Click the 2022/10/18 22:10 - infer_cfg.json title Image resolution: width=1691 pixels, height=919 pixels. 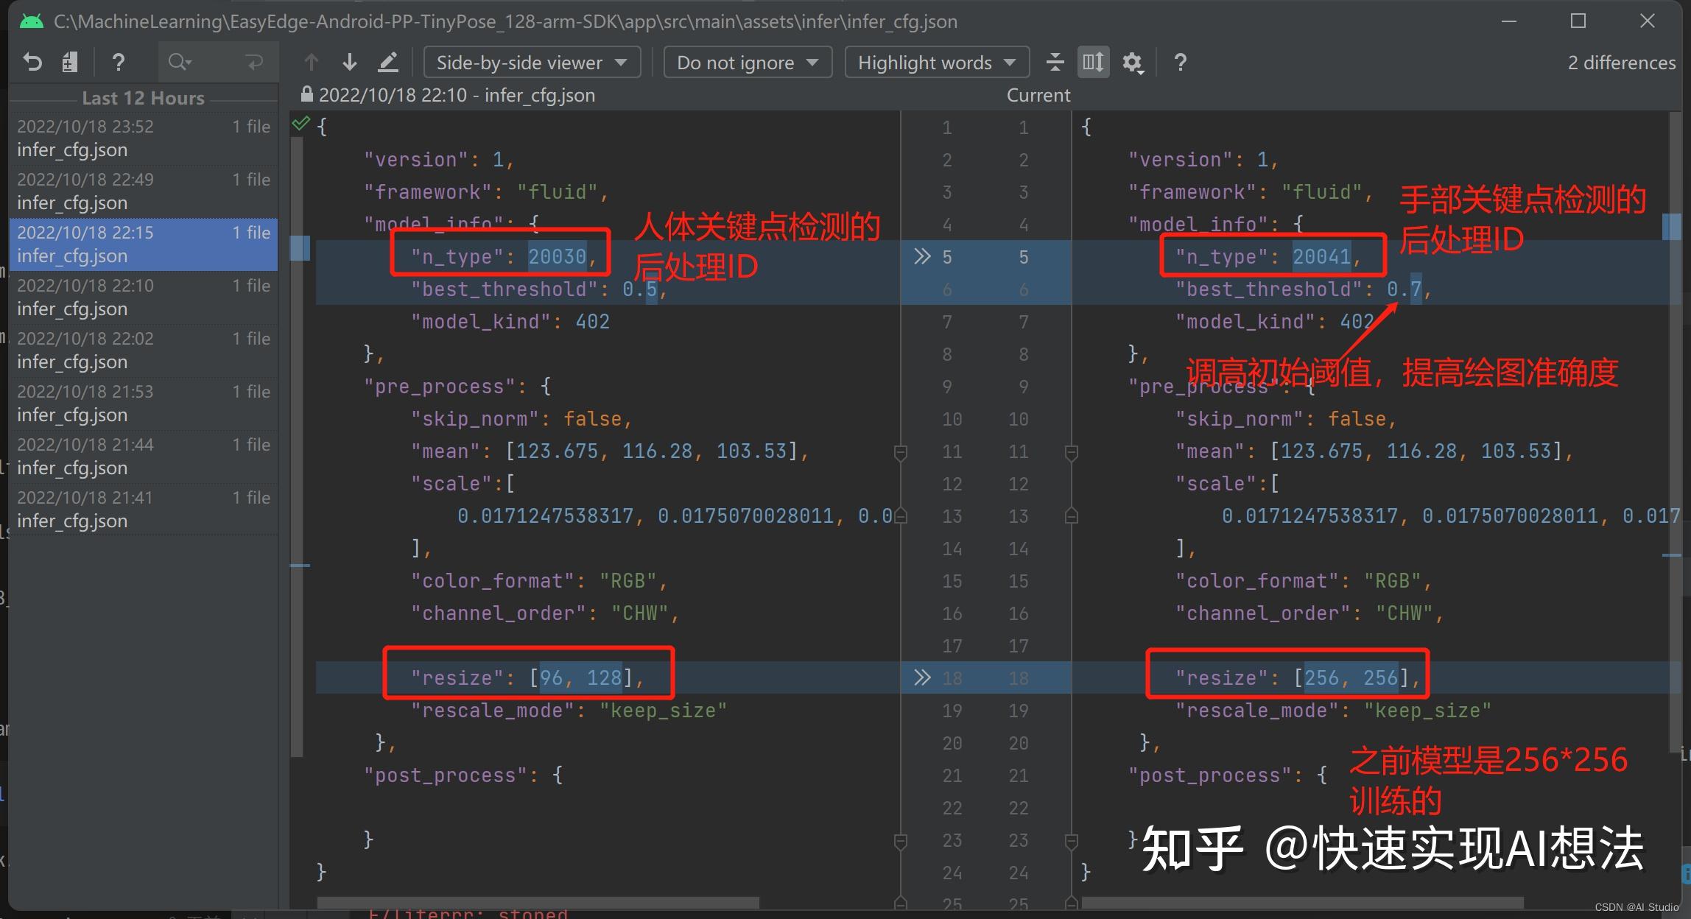(x=457, y=95)
